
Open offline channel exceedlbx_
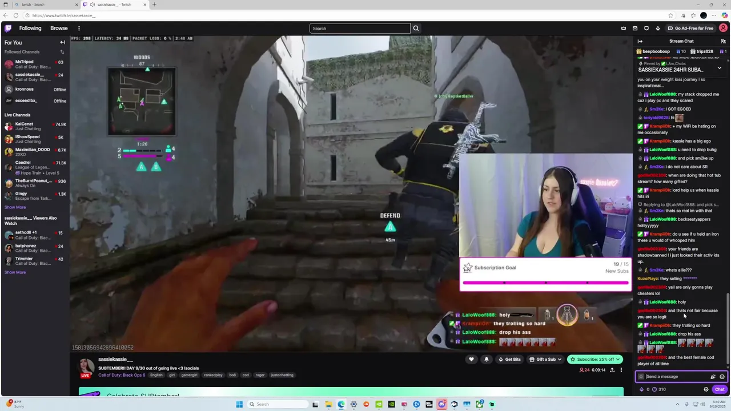click(x=34, y=100)
